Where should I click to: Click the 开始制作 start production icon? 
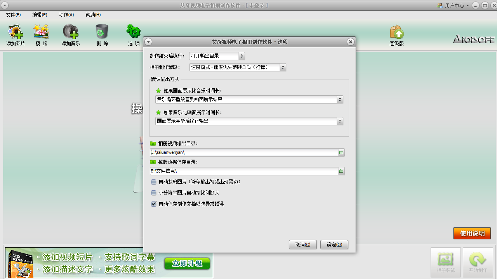click(x=478, y=262)
